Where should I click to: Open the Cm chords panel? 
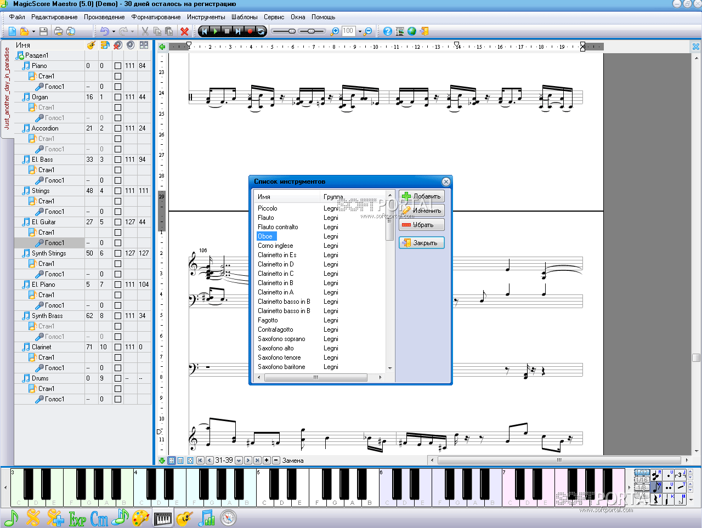pos(99,518)
